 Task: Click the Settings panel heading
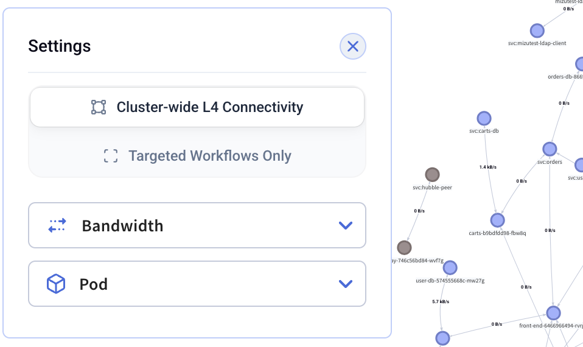[x=60, y=46]
